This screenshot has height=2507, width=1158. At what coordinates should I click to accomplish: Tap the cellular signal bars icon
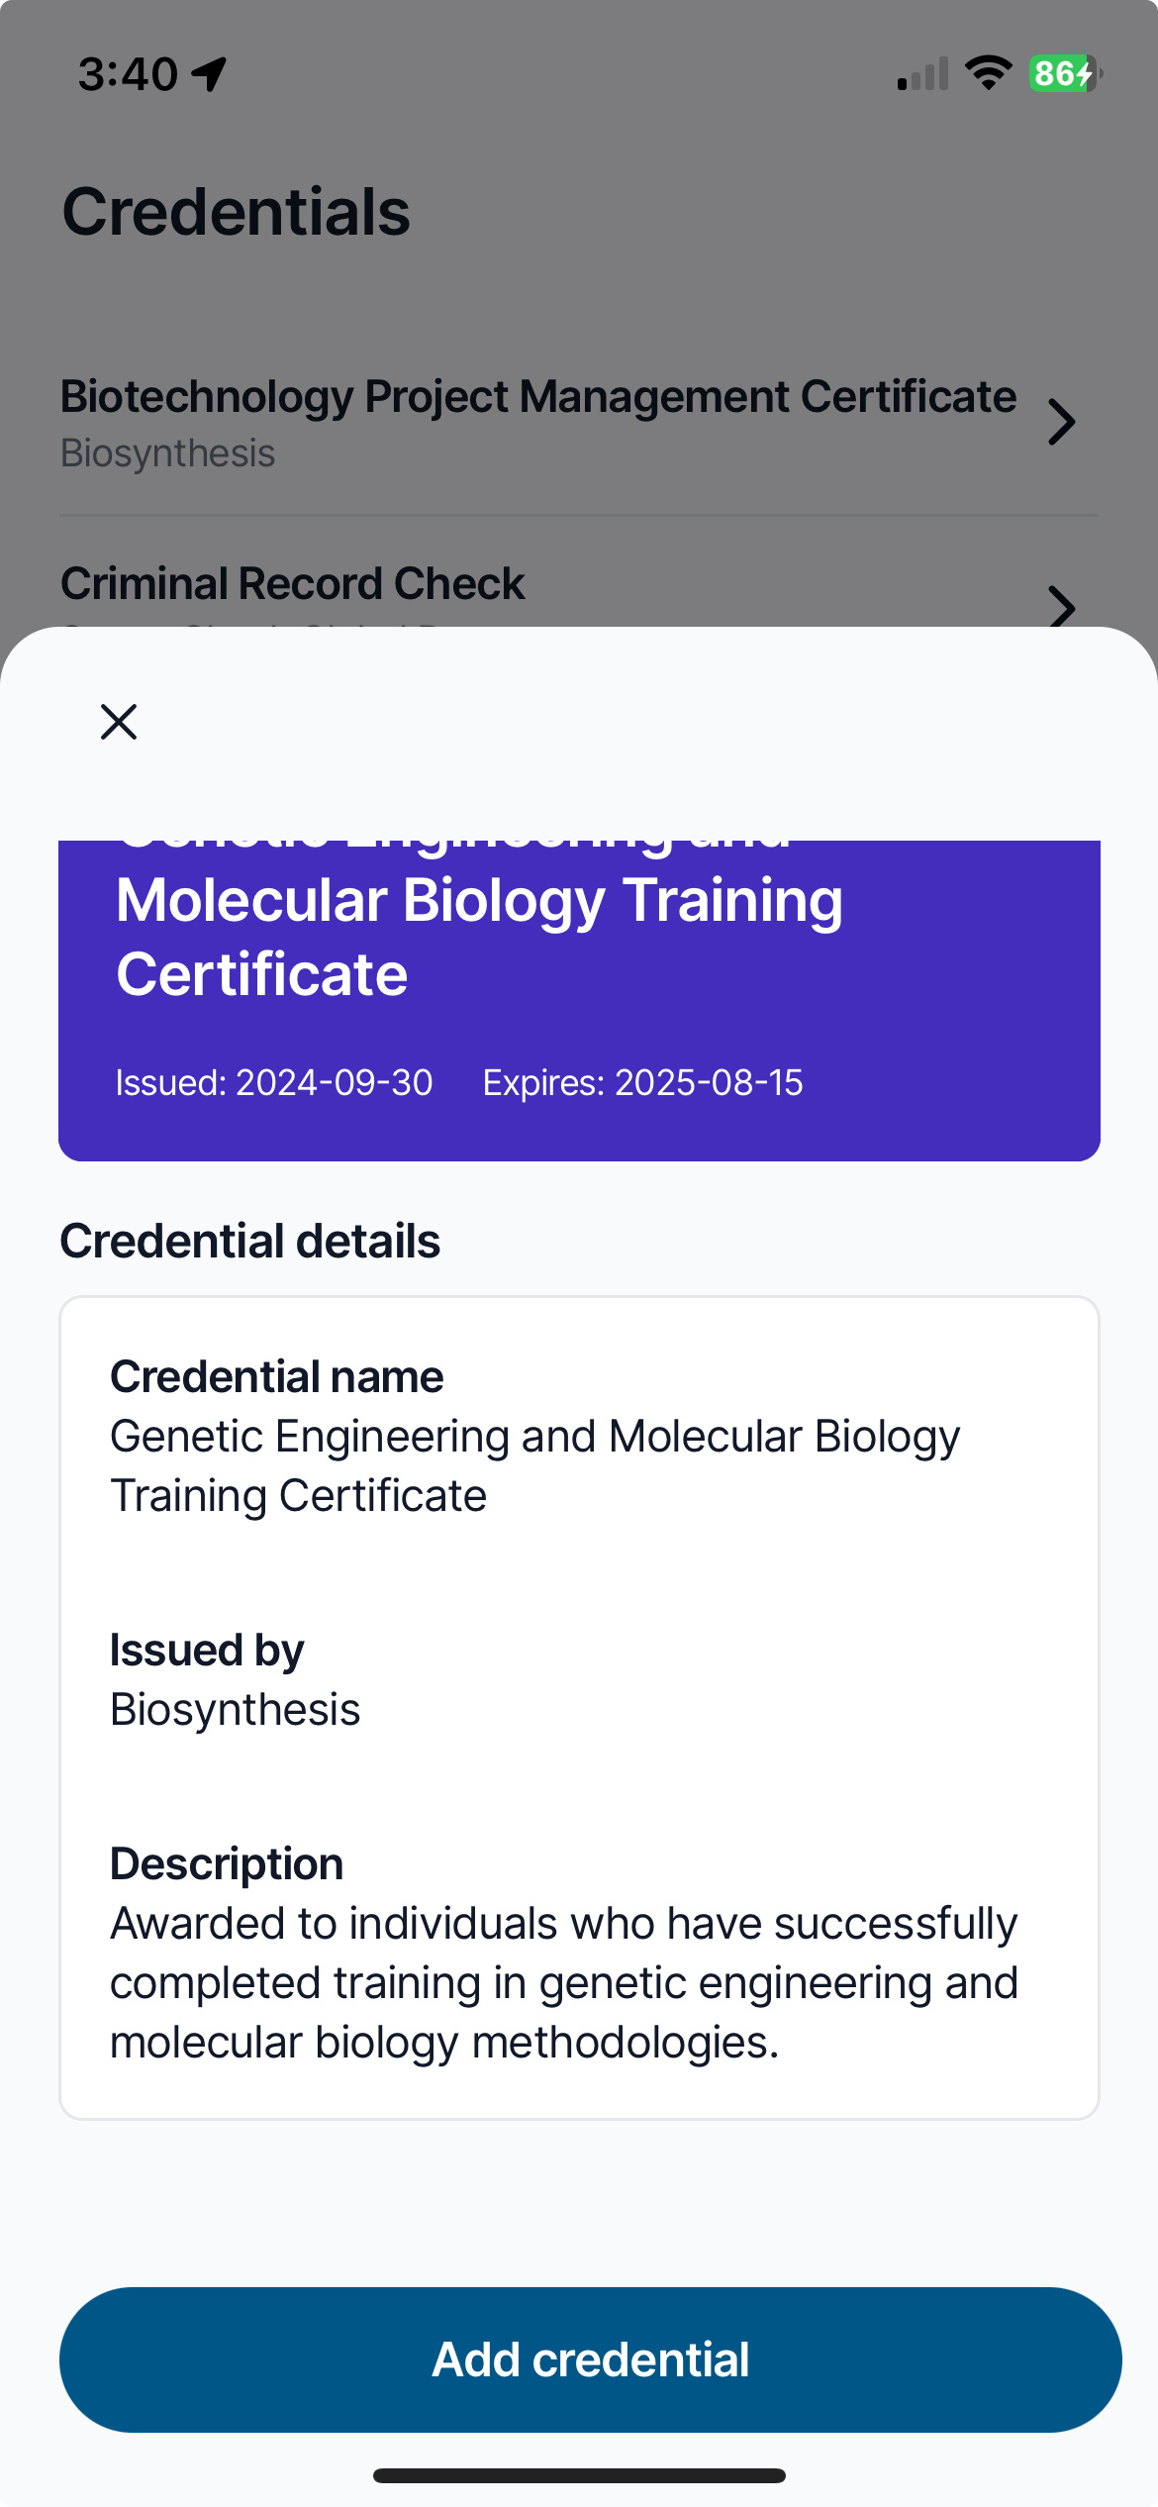(922, 75)
